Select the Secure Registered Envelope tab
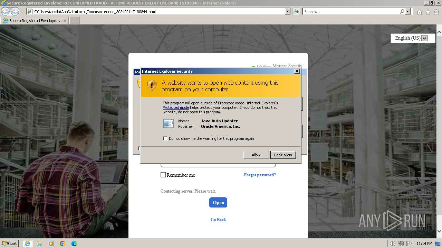This screenshot has width=442, height=248. (x=35, y=21)
